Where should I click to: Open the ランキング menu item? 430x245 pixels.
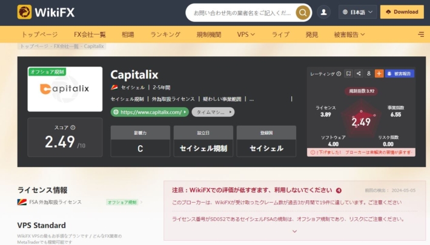point(165,34)
